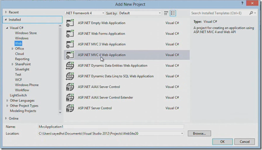Expand the Other Languages node
The width and height of the screenshot is (262, 150).
(7, 101)
